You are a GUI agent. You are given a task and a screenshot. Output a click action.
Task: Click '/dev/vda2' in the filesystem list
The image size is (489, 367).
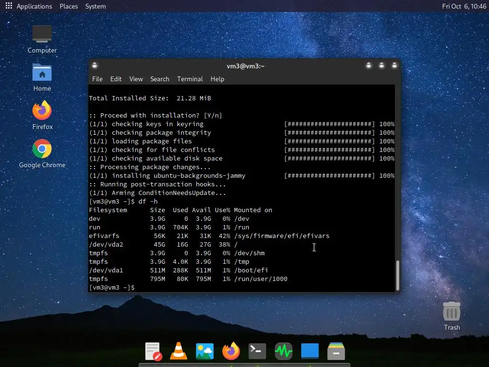[106, 245]
